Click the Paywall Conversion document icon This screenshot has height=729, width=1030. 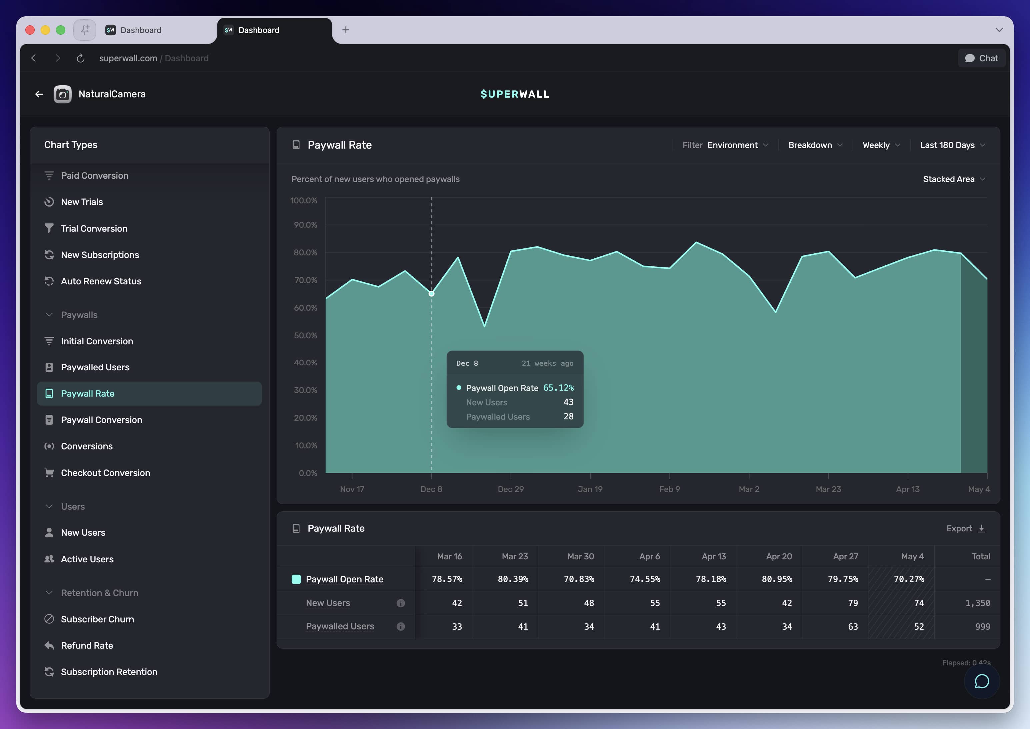[x=49, y=420]
